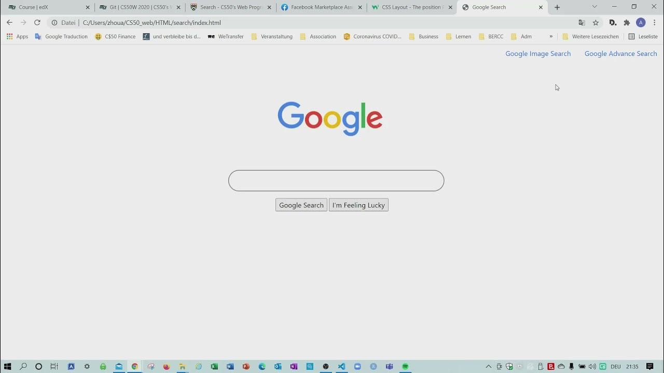Switch to Search - CS50's Web Programming tab
This screenshot has width=664, height=373.
[231, 7]
